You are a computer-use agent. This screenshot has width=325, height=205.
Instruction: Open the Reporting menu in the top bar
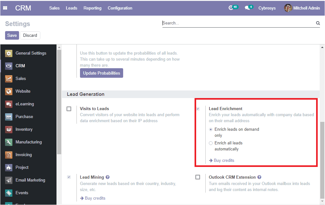92,8
